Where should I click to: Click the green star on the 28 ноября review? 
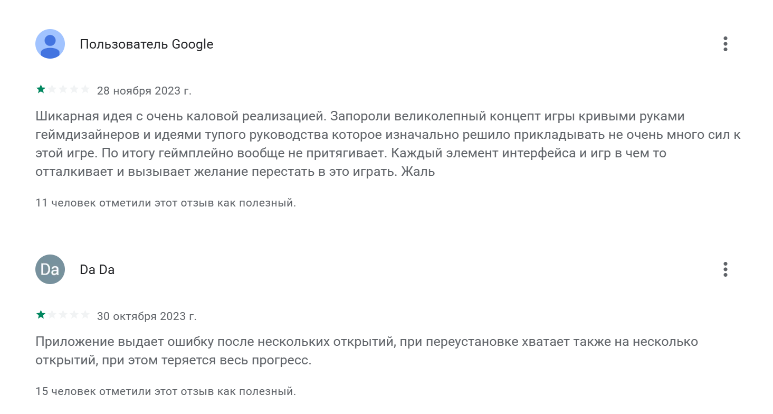(x=41, y=89)
